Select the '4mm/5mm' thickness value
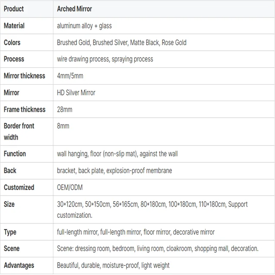This screenshot has width=275, height=275. click(70, 76)
